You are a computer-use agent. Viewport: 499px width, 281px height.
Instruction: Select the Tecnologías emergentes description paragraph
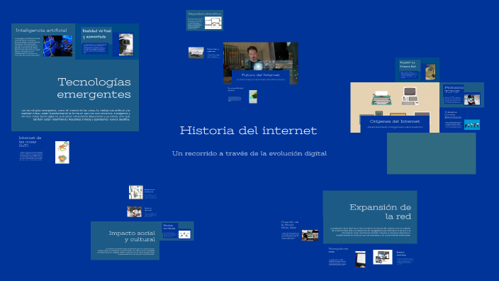[x=75, y=115]
